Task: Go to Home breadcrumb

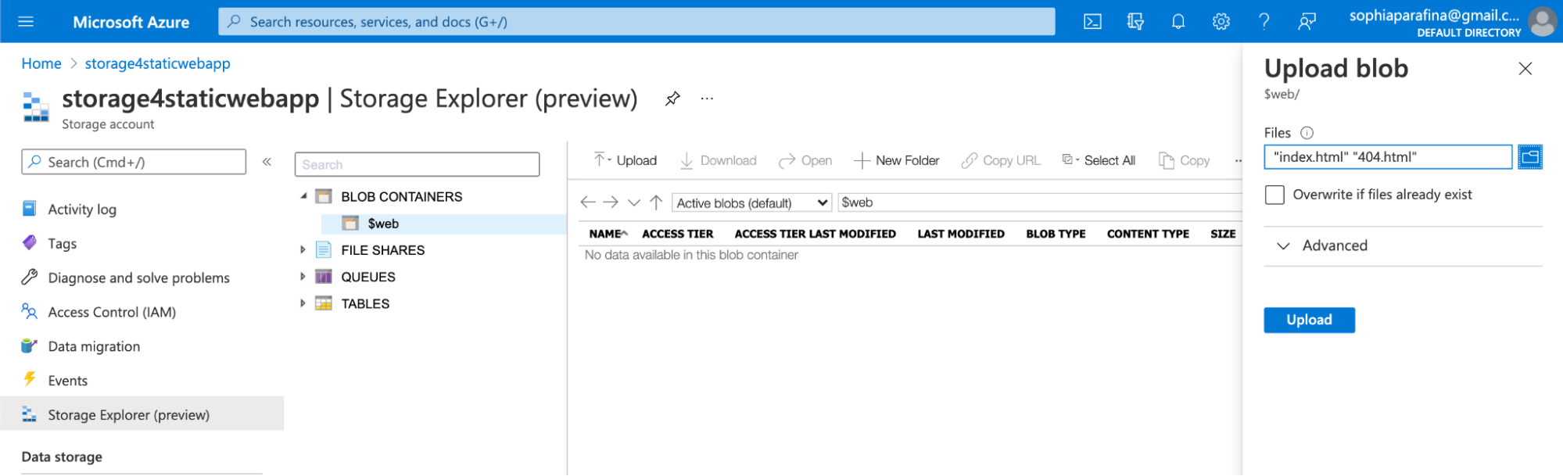Action: click(41, 63)
